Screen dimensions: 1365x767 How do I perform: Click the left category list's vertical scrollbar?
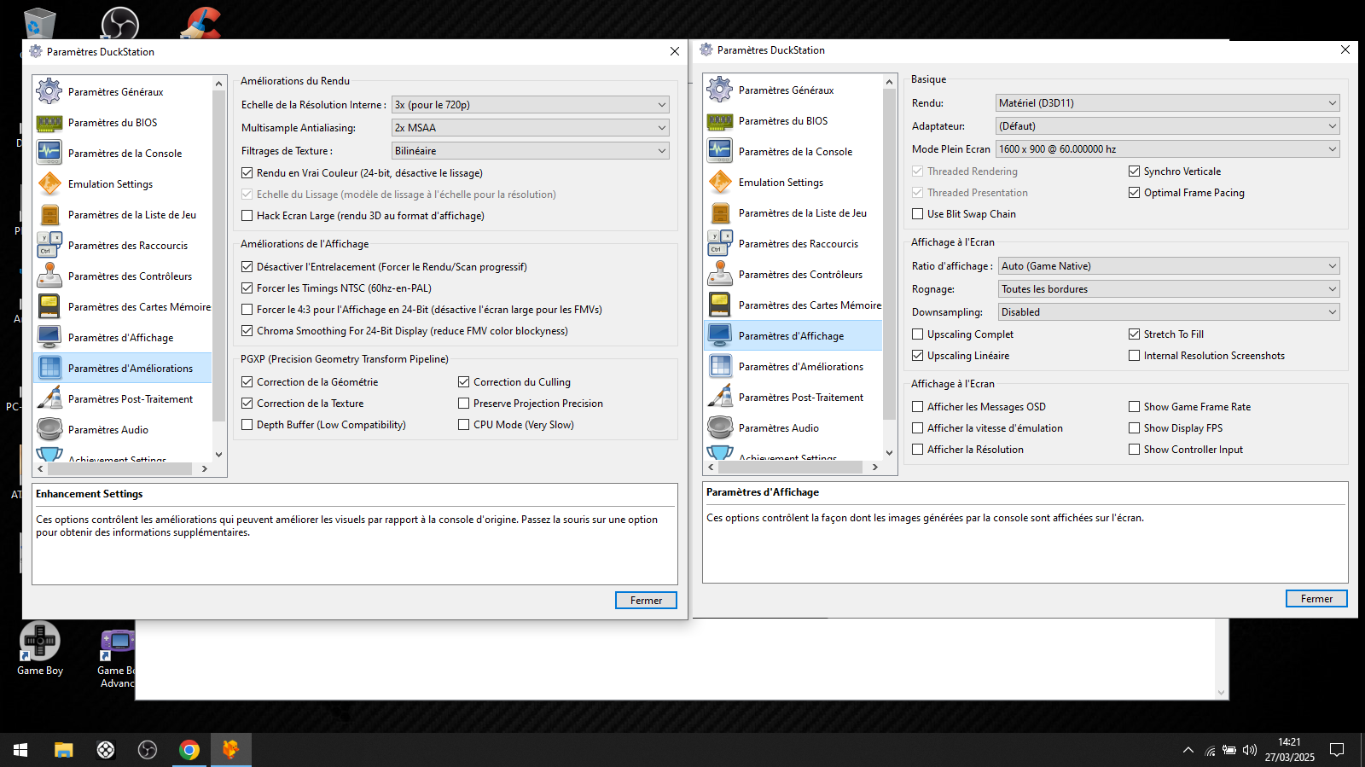(x=218, y=256)
